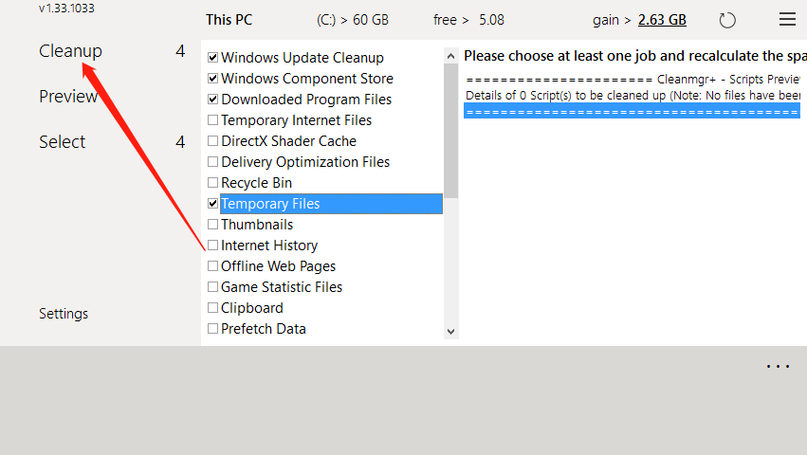Select the highlighted separator line in preview
The height and width of the screenshot is (455, 807).
click(x=631, y=111)
